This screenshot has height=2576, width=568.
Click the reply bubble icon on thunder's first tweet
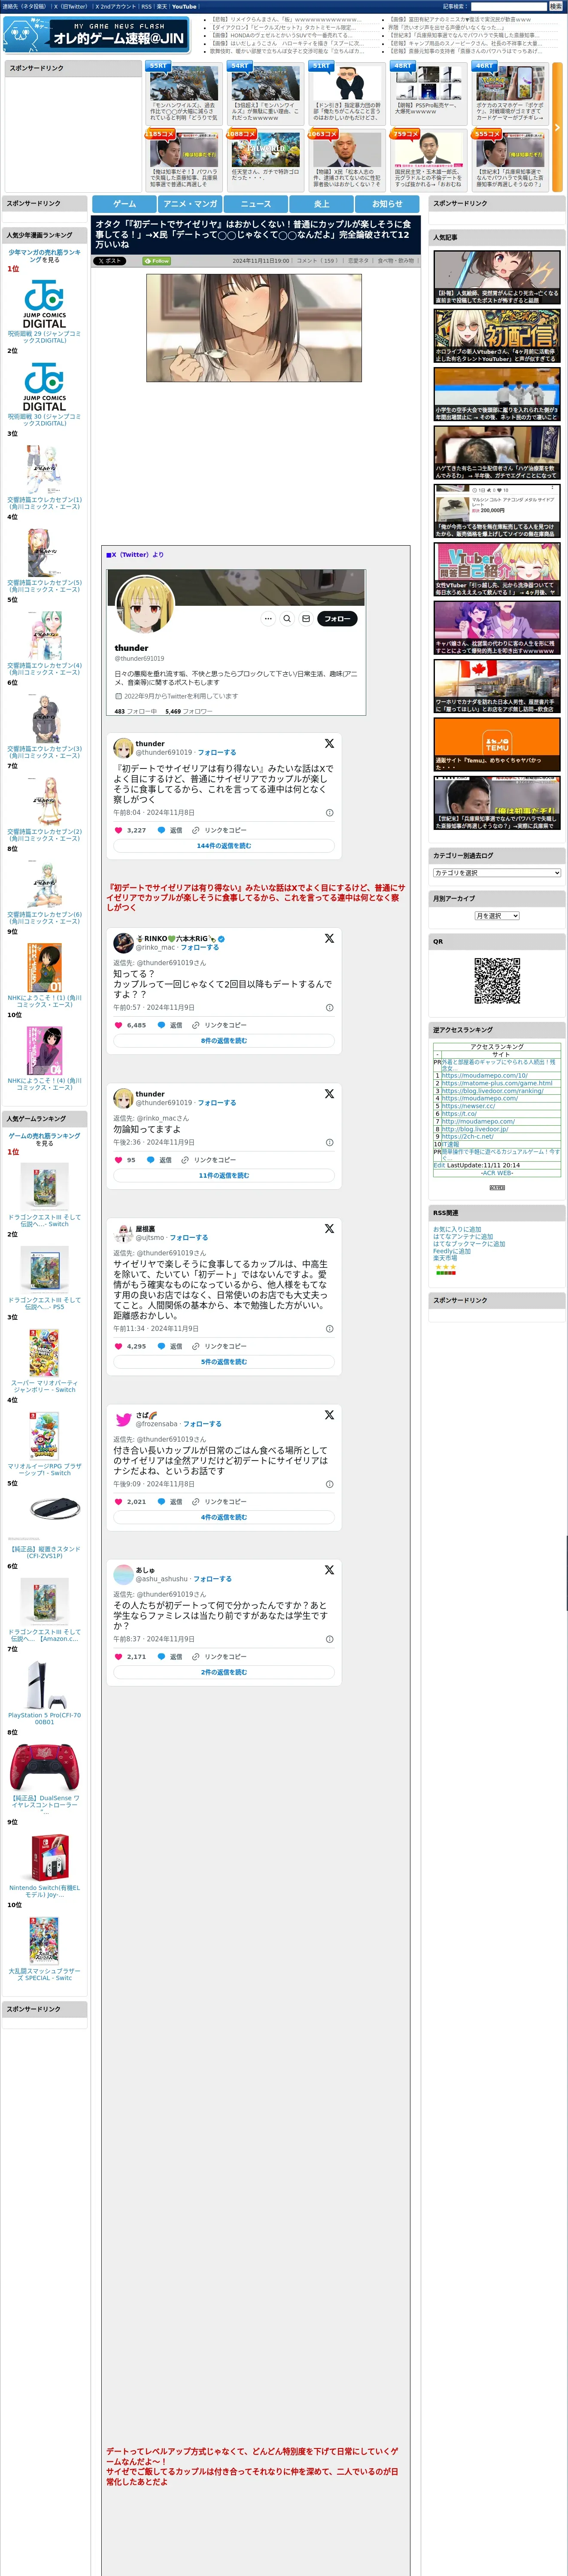[161, 830]
